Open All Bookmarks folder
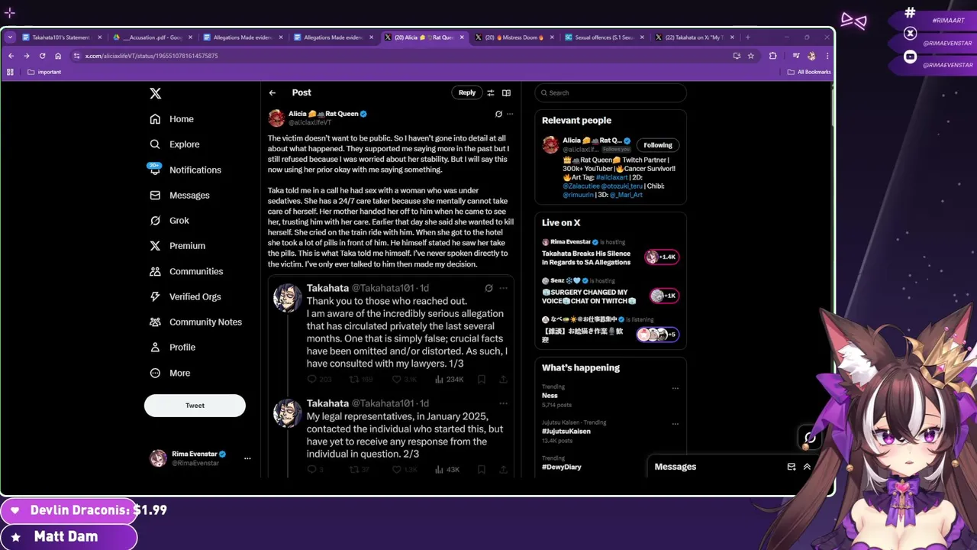The width and height of the screenshot is (977, 550). pyautogui.click(x=809, y=72)
